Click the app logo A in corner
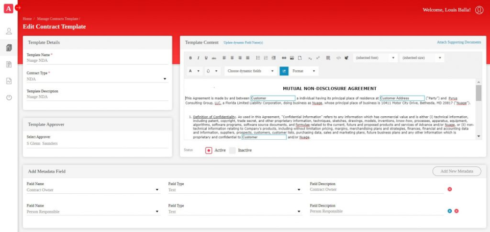 click(x=8, y=9)
